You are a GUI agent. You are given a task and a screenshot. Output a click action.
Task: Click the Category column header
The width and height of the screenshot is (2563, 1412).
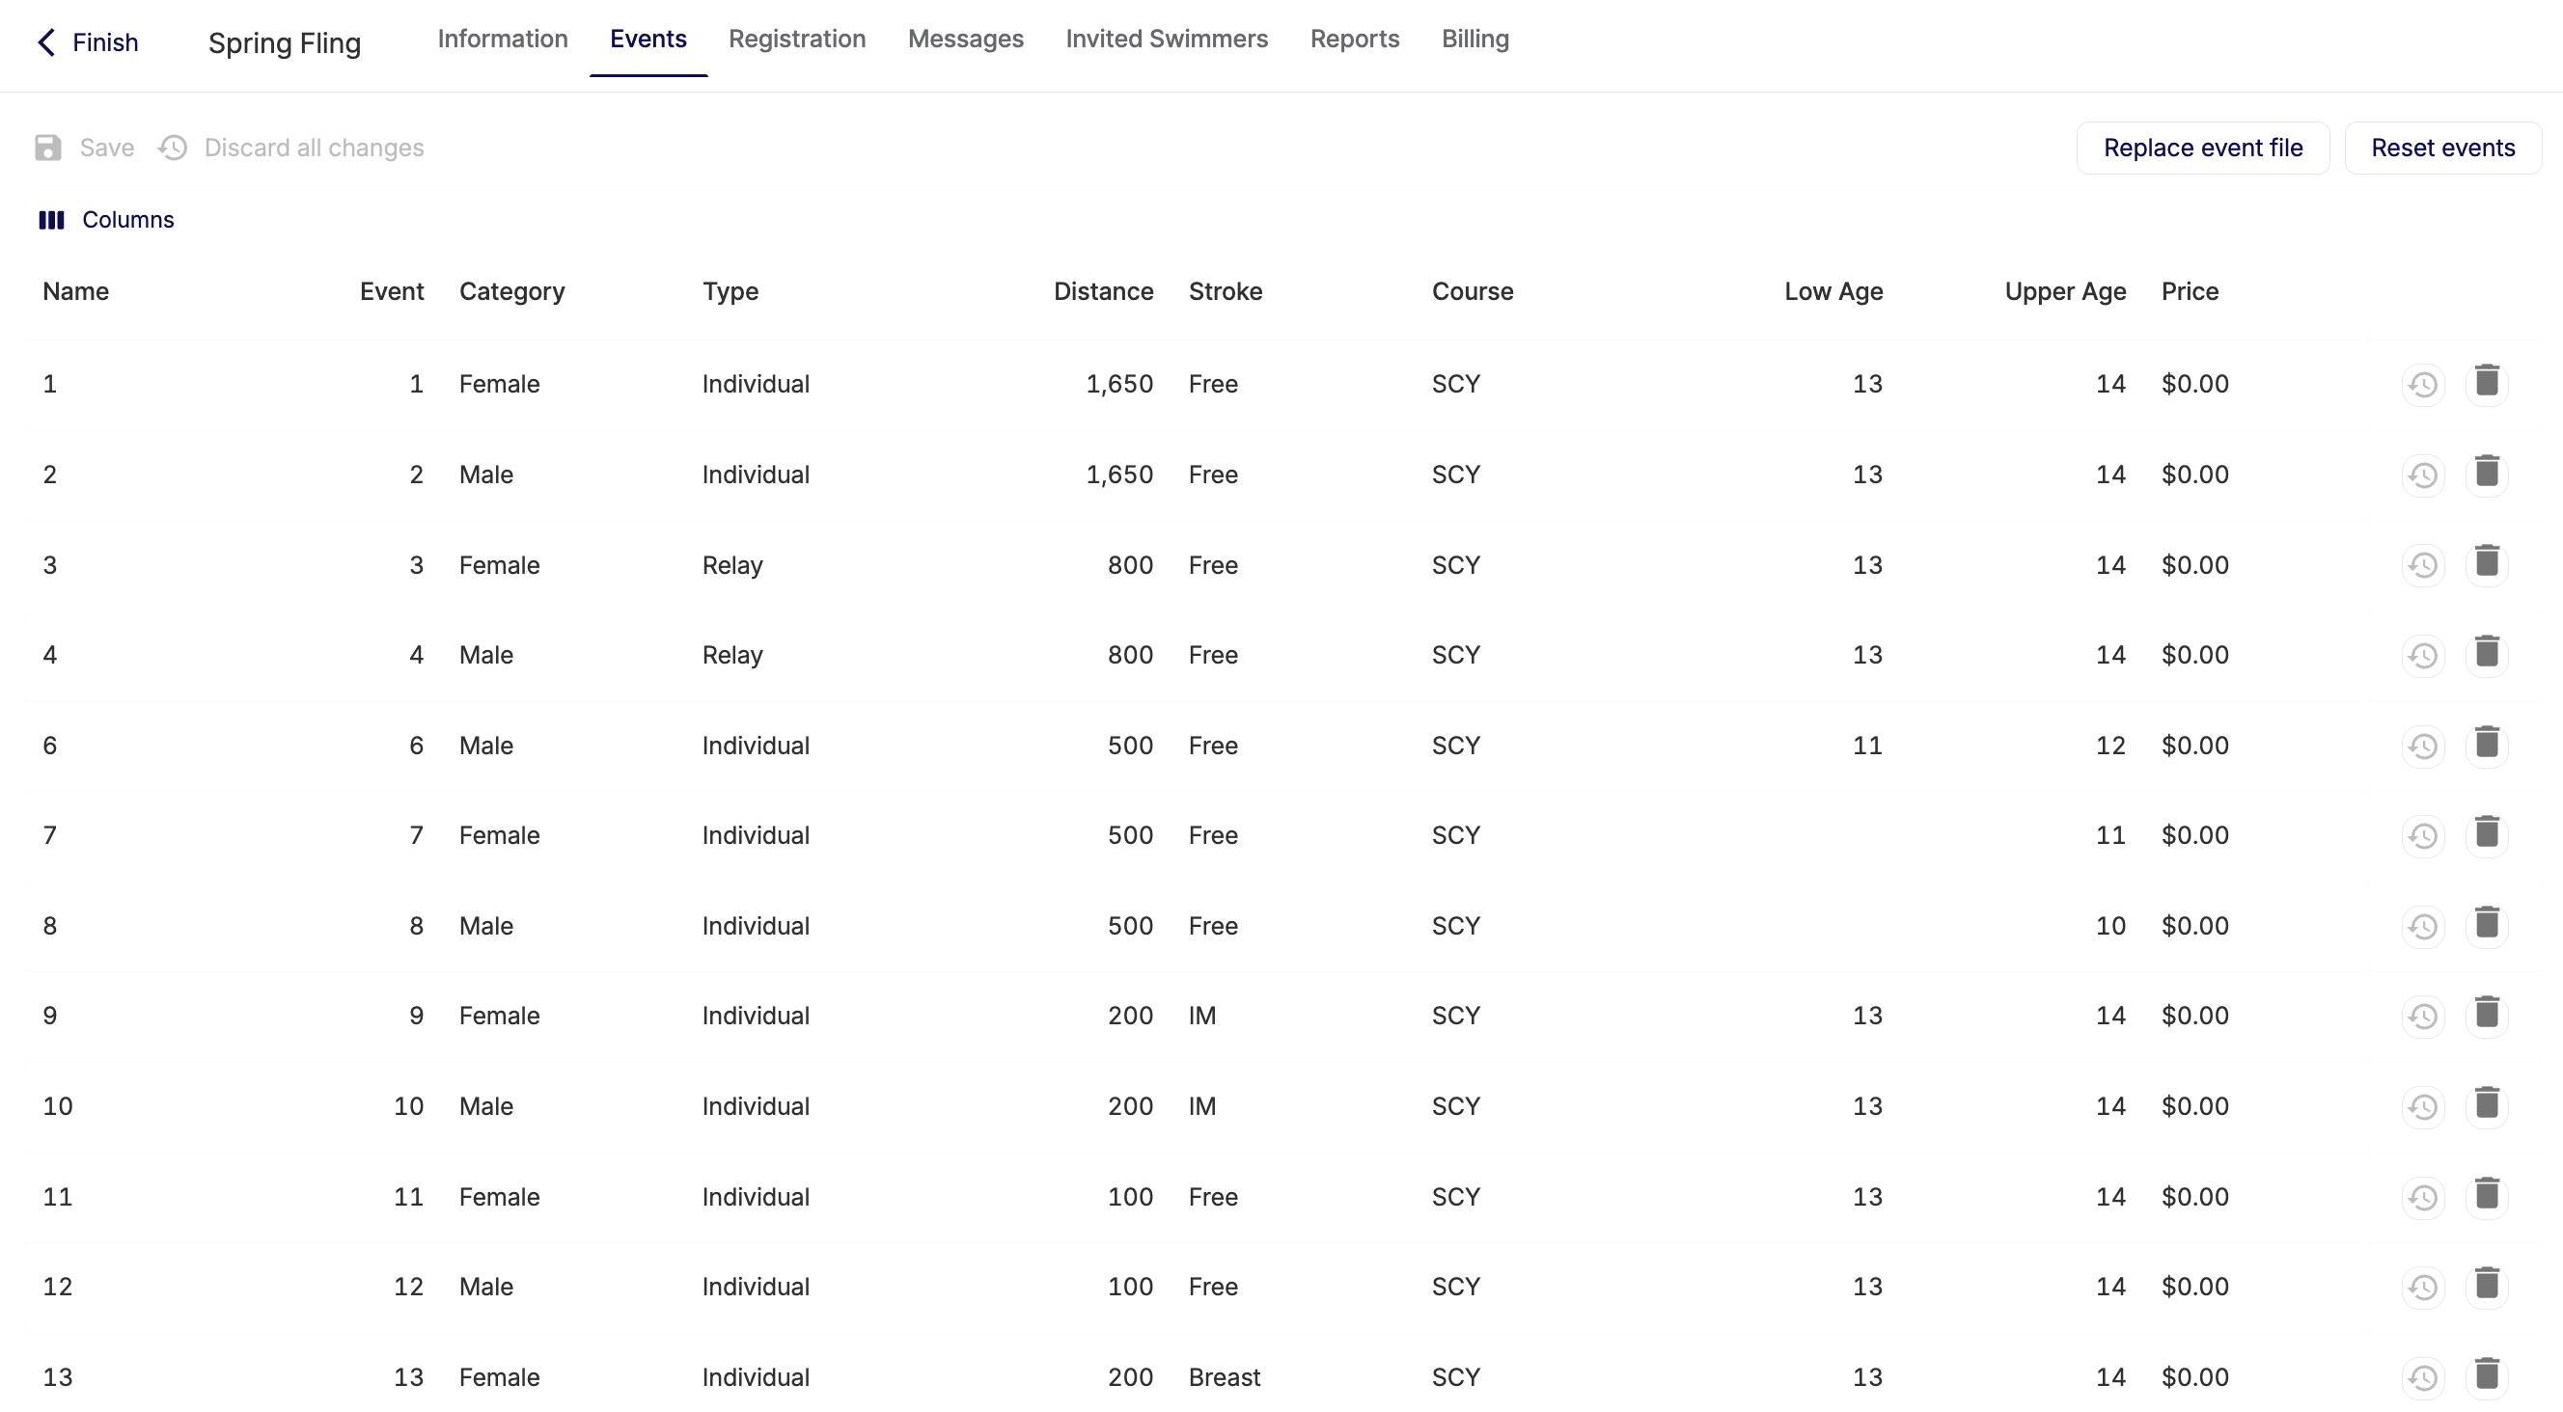coord(511,291)
